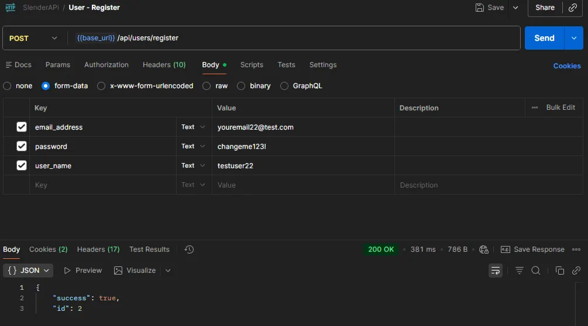The width and height of the screenshot is (588, 326).
Task: Select the raw body type radio
Action: [x=207, y=86]
